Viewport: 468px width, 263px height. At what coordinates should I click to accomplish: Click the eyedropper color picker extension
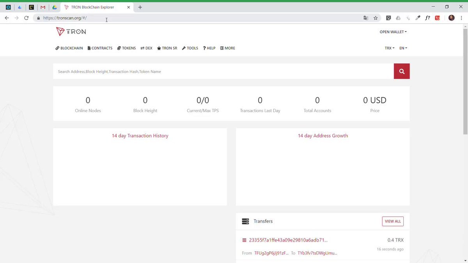pos(418,18)
